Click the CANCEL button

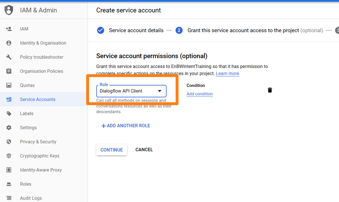144,149
